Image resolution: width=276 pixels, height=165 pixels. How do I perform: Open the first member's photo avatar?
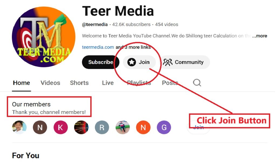(19, 127)
